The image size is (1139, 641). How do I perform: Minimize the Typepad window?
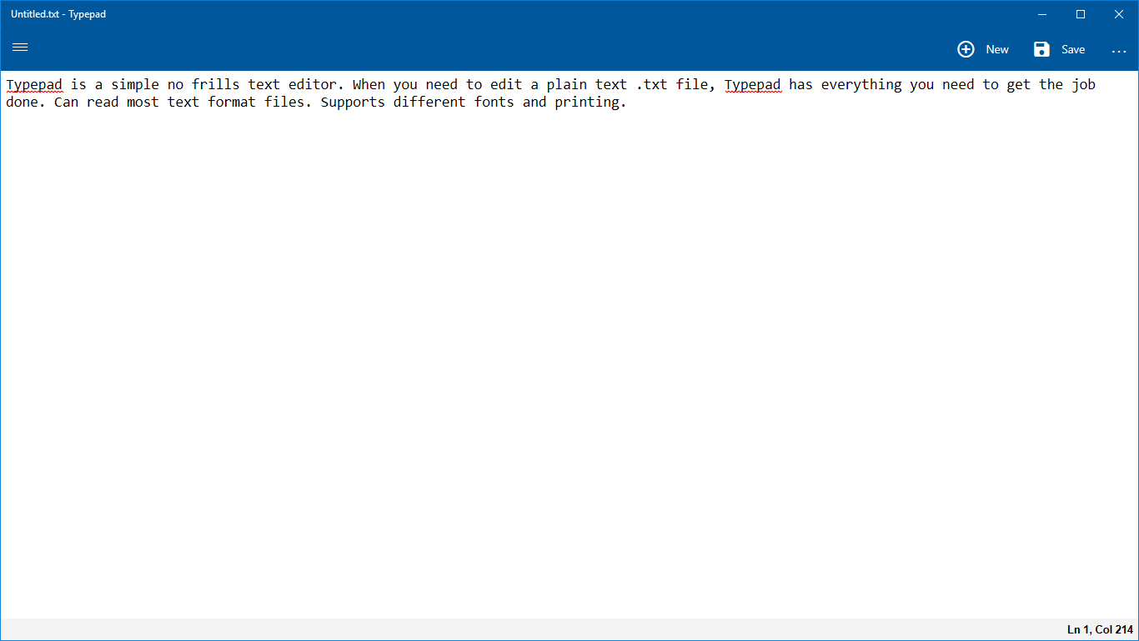pos(1042,14)
